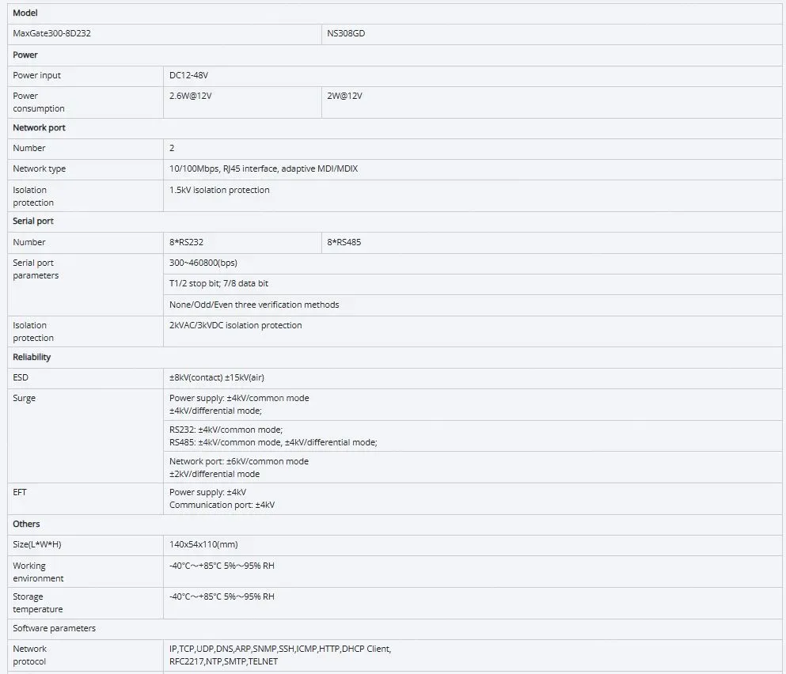Click the None/Odd/Even verification methods row
The image size is (786, 674).
click(254, 305)
